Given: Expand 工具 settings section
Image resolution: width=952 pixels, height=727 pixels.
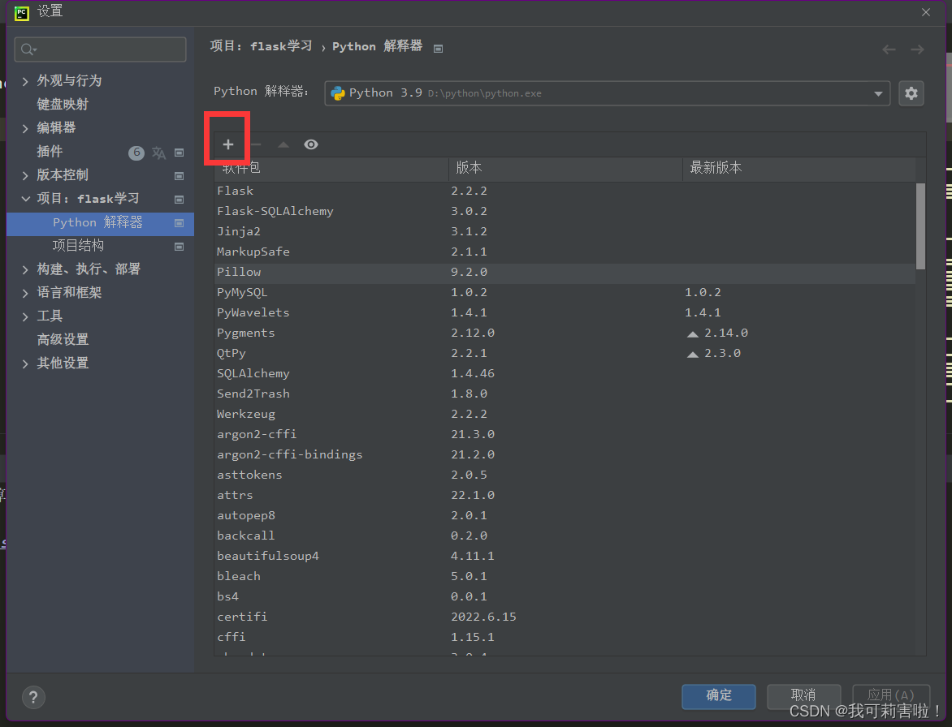Looking at the screenshot, I should [25, 316].
